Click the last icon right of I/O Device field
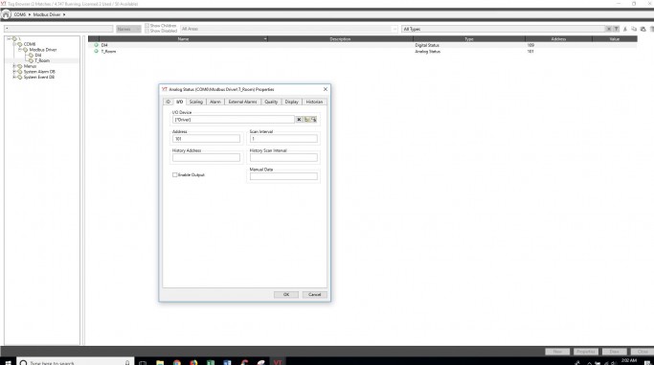The height and width of the screenshot is (365, 654). coord(314,120)
